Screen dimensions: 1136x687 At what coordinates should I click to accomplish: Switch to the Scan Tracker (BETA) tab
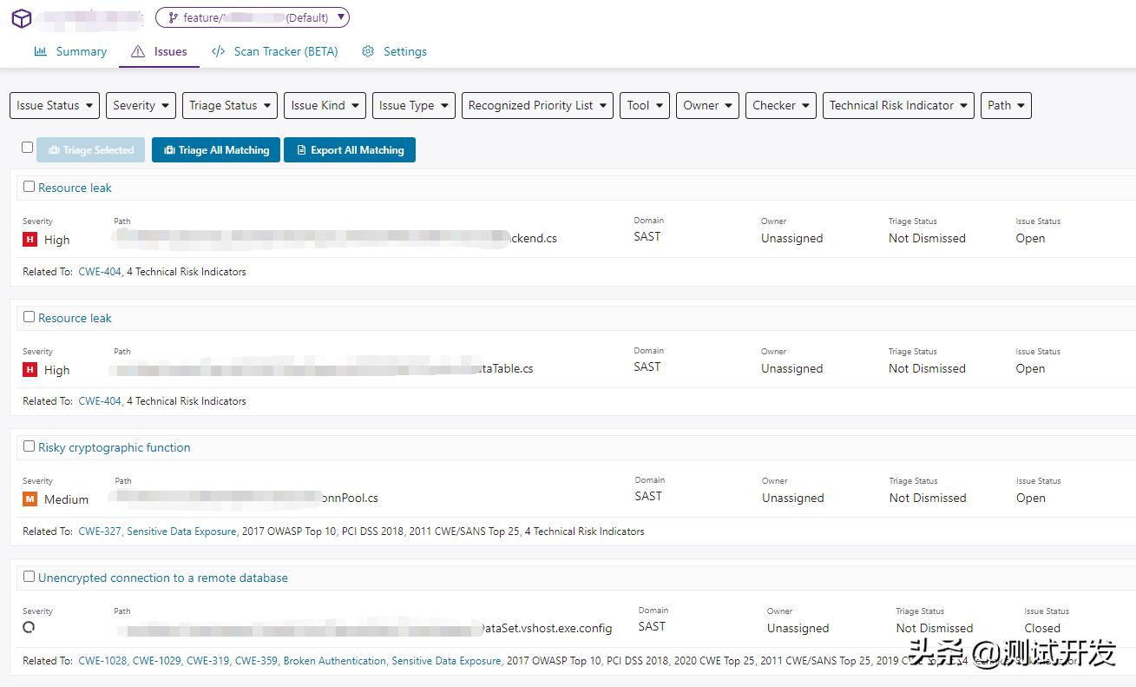click(275, 51)
